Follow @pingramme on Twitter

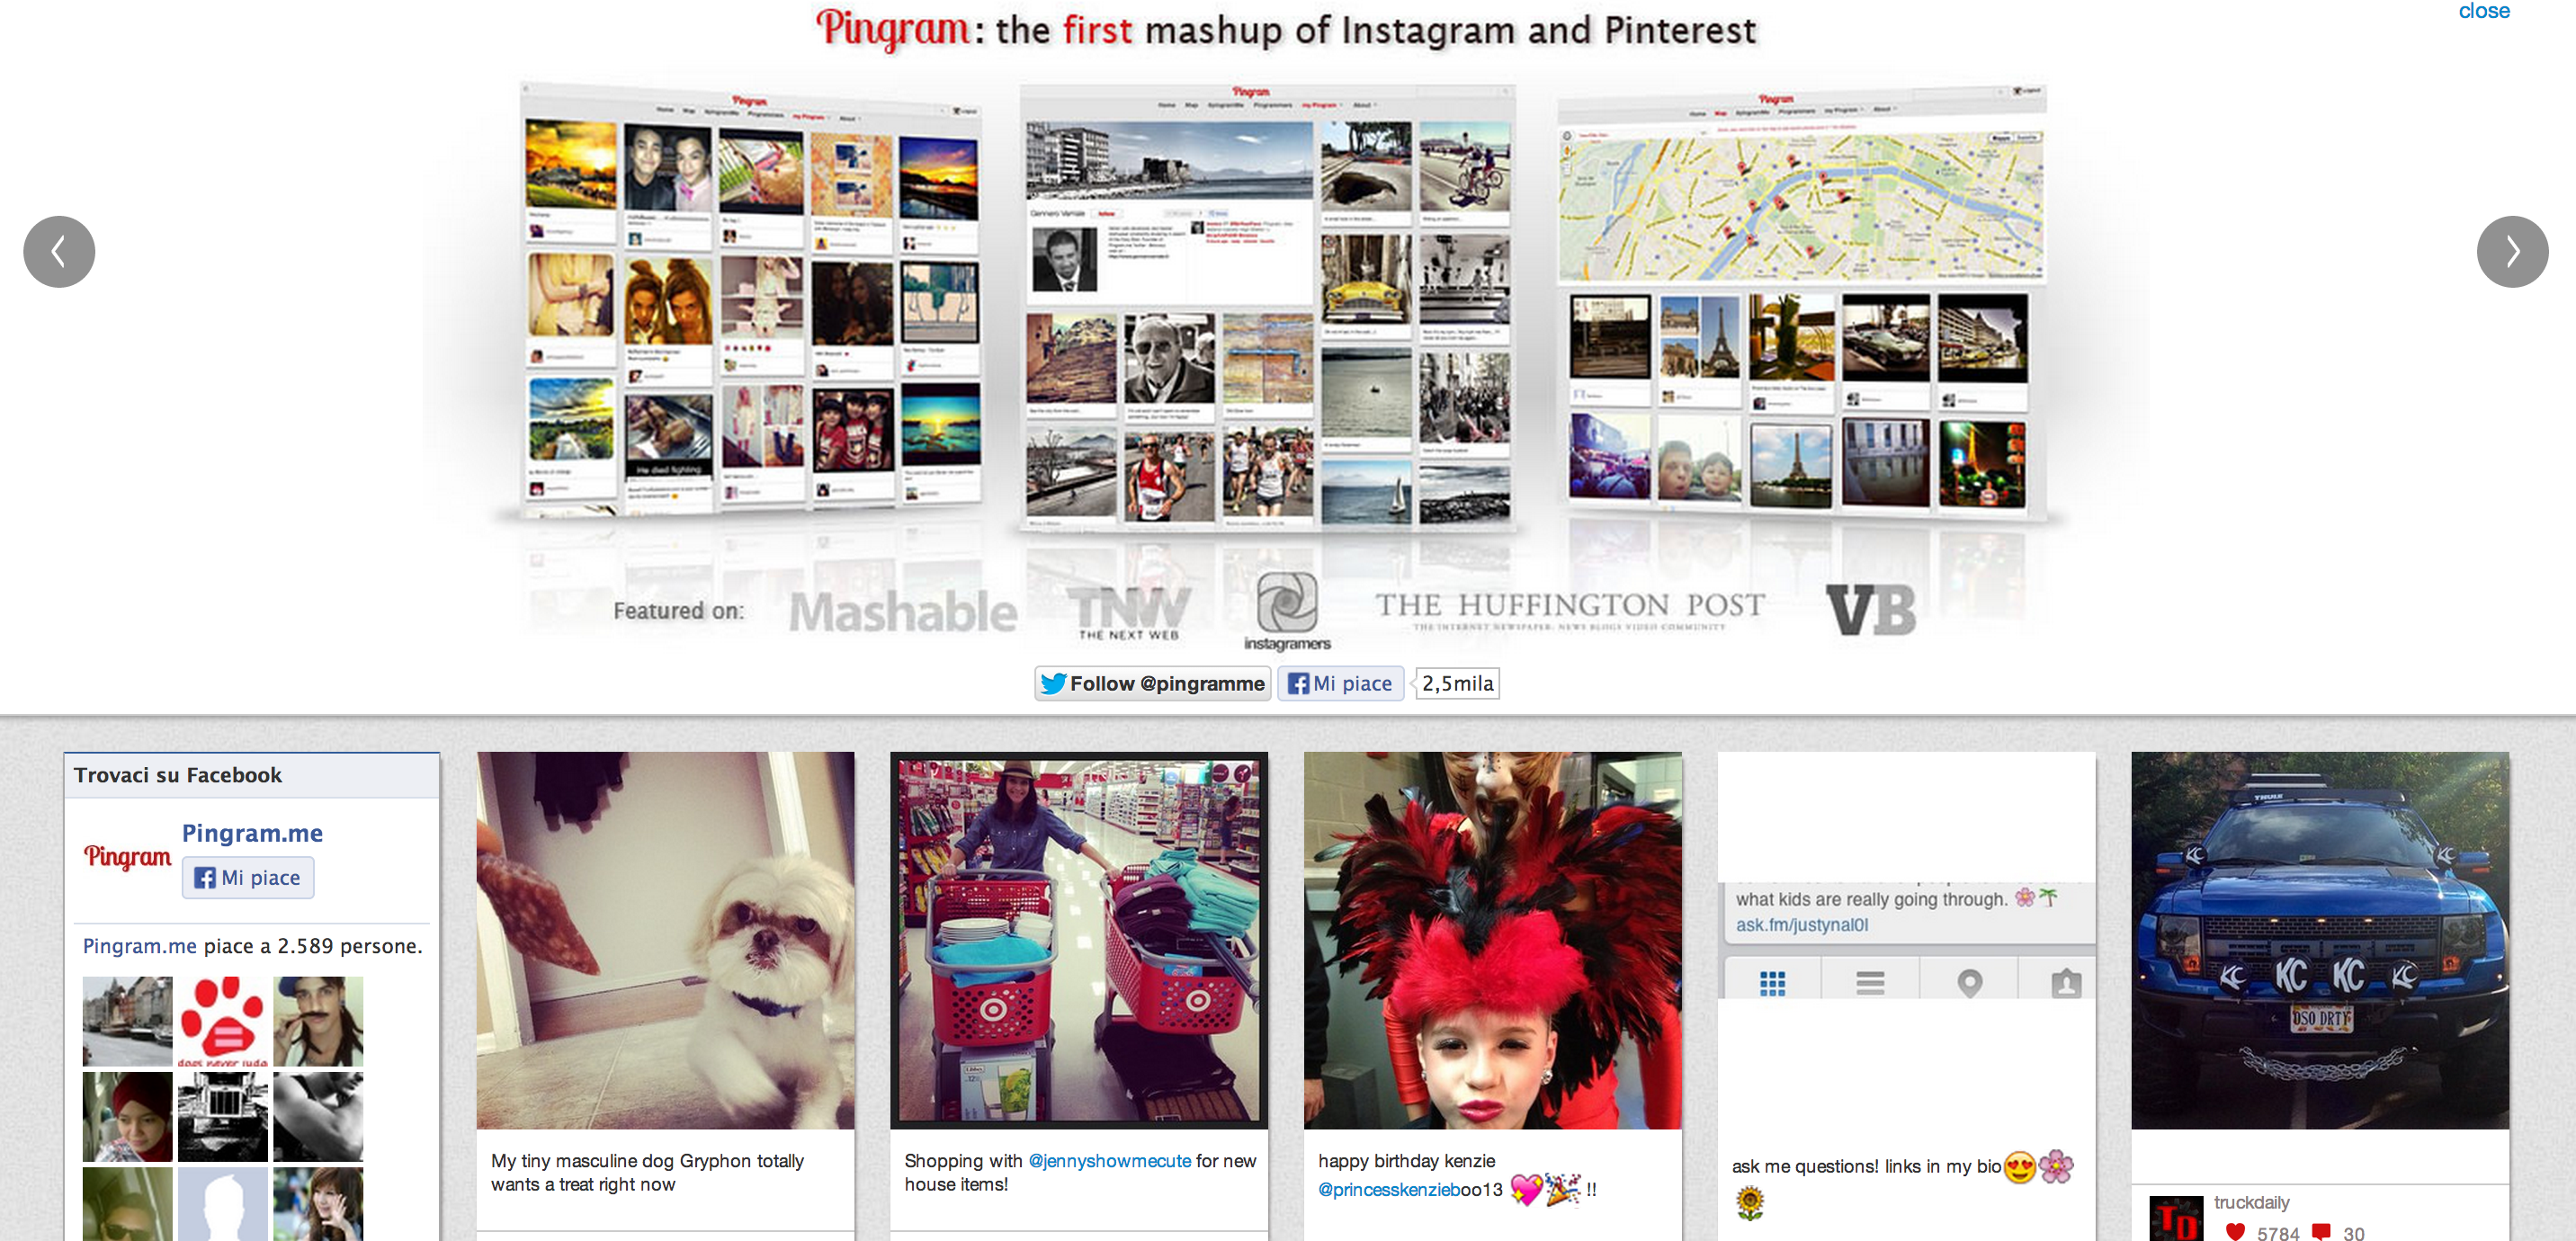(1152, 683)
